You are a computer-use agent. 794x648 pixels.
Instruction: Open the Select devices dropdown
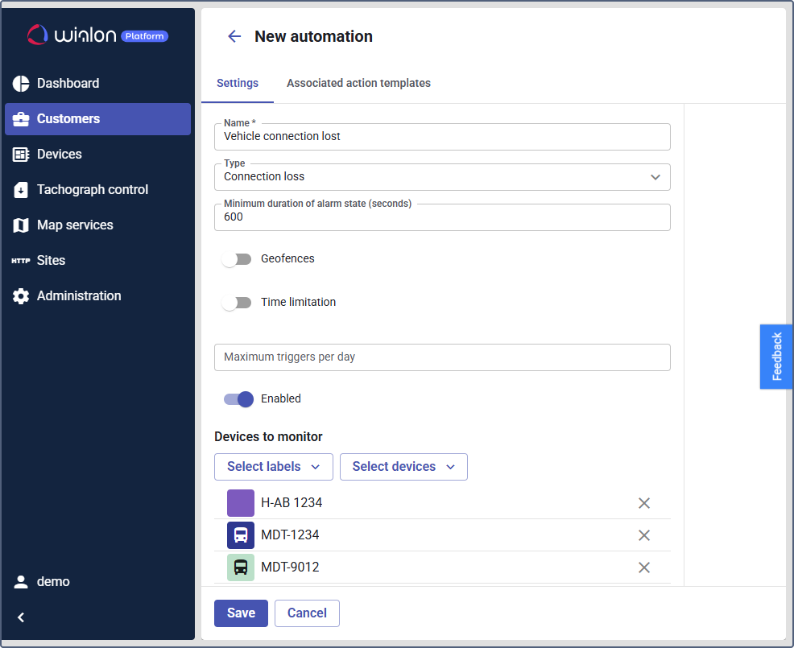tap(403, 467)
